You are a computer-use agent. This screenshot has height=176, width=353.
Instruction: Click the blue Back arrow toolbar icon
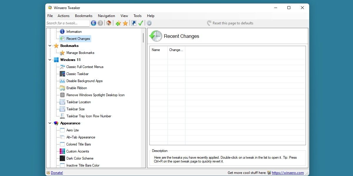[94, 23]
